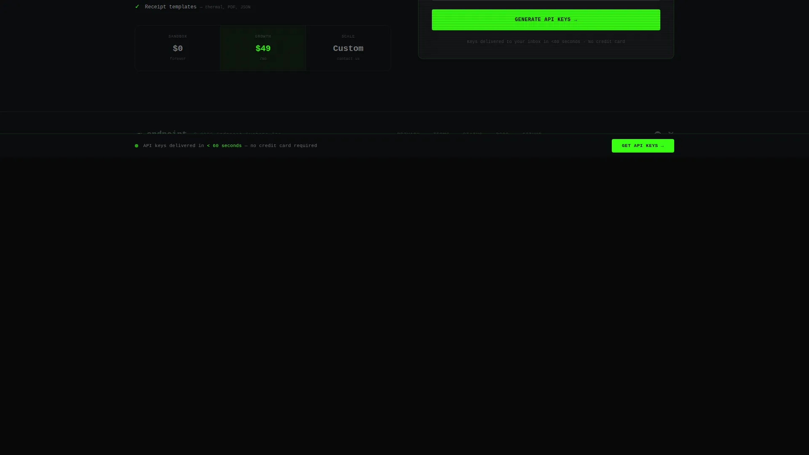
Task: Click the 'thermal, PDF, JSON' text
Action: (228, 7)
